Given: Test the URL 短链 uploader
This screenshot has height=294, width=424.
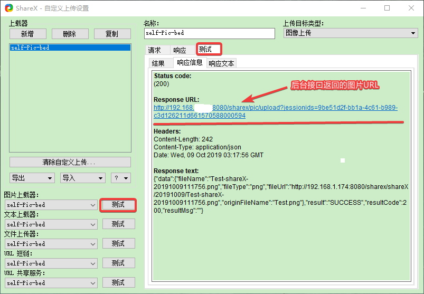Looking at the screenshot, I should [x=118, y=263].
